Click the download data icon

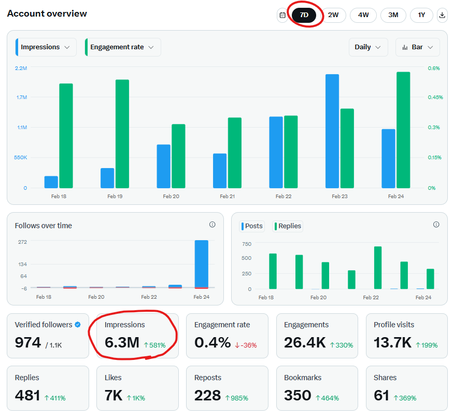click(442, 15)
